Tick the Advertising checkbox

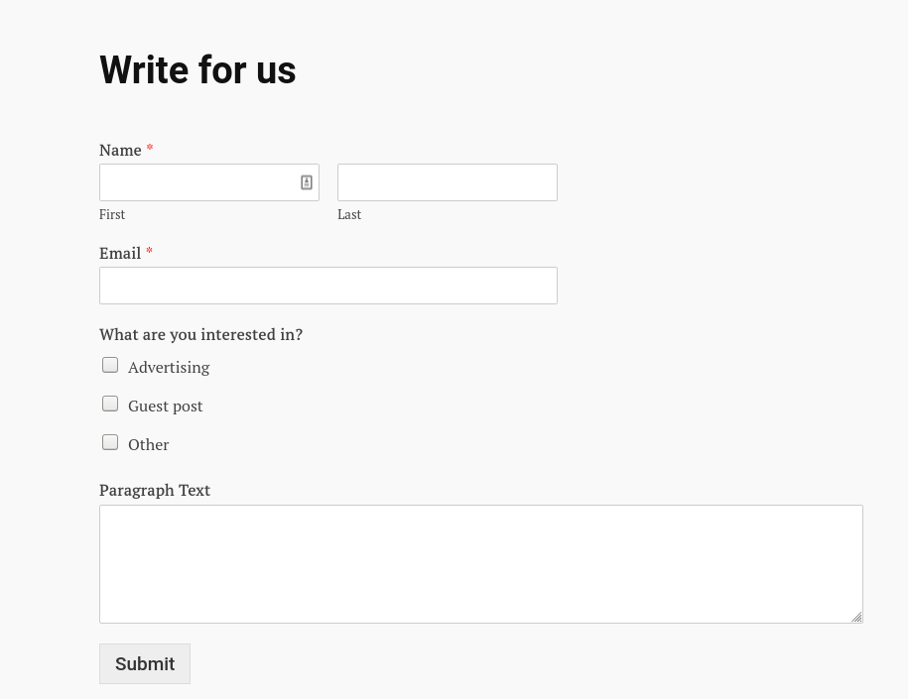coord(110,365)
